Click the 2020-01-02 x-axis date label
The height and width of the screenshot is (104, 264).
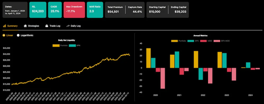click(x=10, y=97)
